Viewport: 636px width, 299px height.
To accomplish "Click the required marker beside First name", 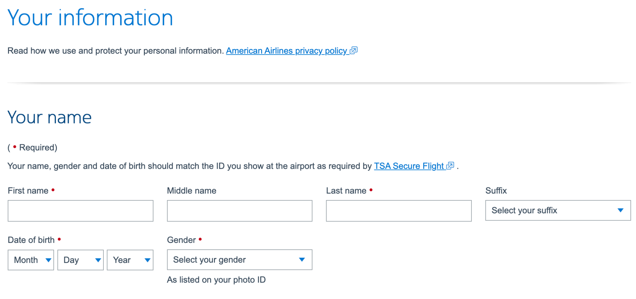I will [53, 189].
